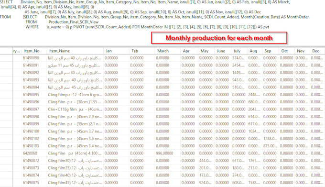Click Item_Name 'Cling film p.r - (45cm 3.6 ne...'
The width and height of the screenshot is (325, 187).
click(x=75, y=139)
